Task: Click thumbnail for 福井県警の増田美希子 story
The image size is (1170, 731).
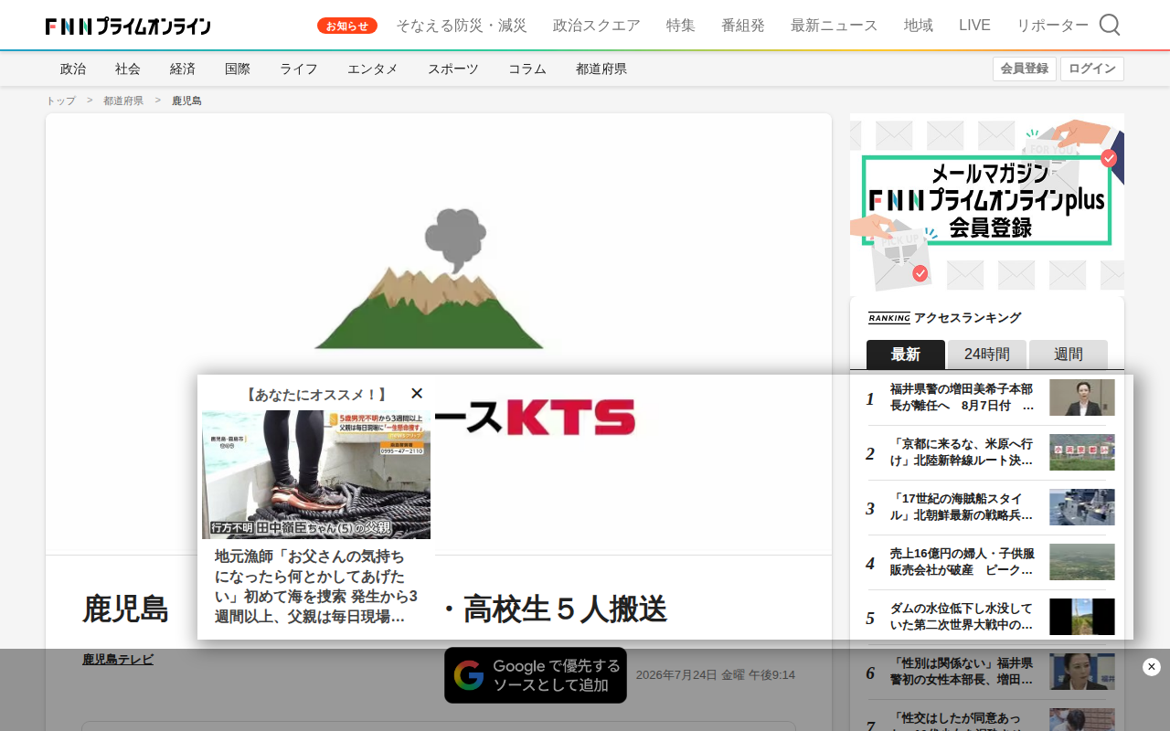Action: [x=1082, y=397]
